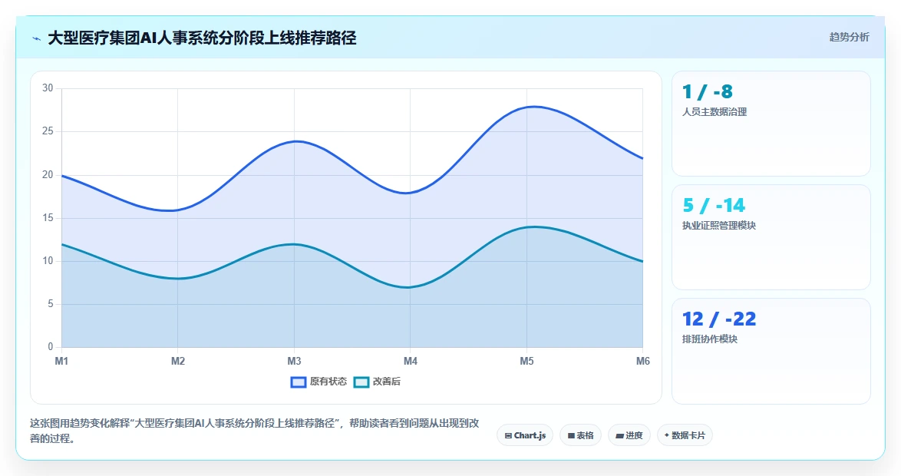Click the 5 / -14 card value
The height and width of the screenshot is (476, 901).
(714, 205)
